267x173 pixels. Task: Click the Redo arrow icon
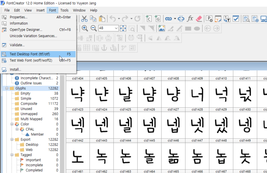(125, 19)
